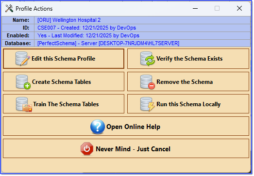
Task: Start Train The Schema Tables label
Action: [x=66, y=104]
